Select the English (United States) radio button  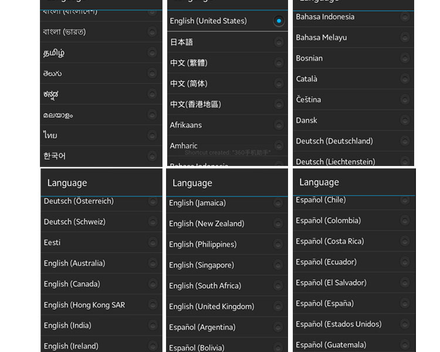click(x=279, y=21)
